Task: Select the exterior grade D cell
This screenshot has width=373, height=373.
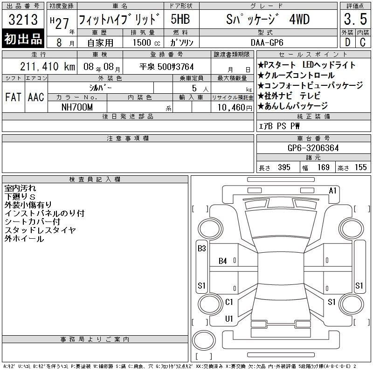Action: (347, 42)
